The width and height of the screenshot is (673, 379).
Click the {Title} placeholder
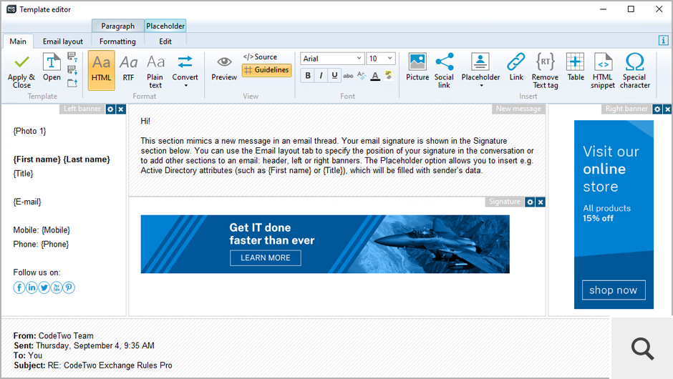23,174
